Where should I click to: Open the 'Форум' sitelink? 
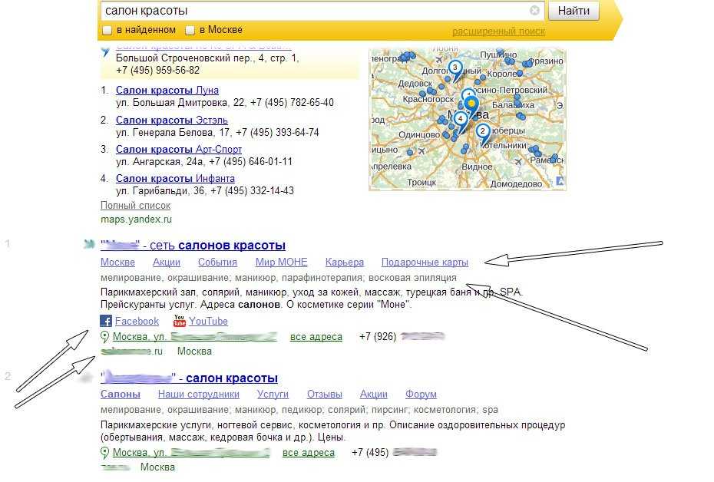tap(421, 395)
